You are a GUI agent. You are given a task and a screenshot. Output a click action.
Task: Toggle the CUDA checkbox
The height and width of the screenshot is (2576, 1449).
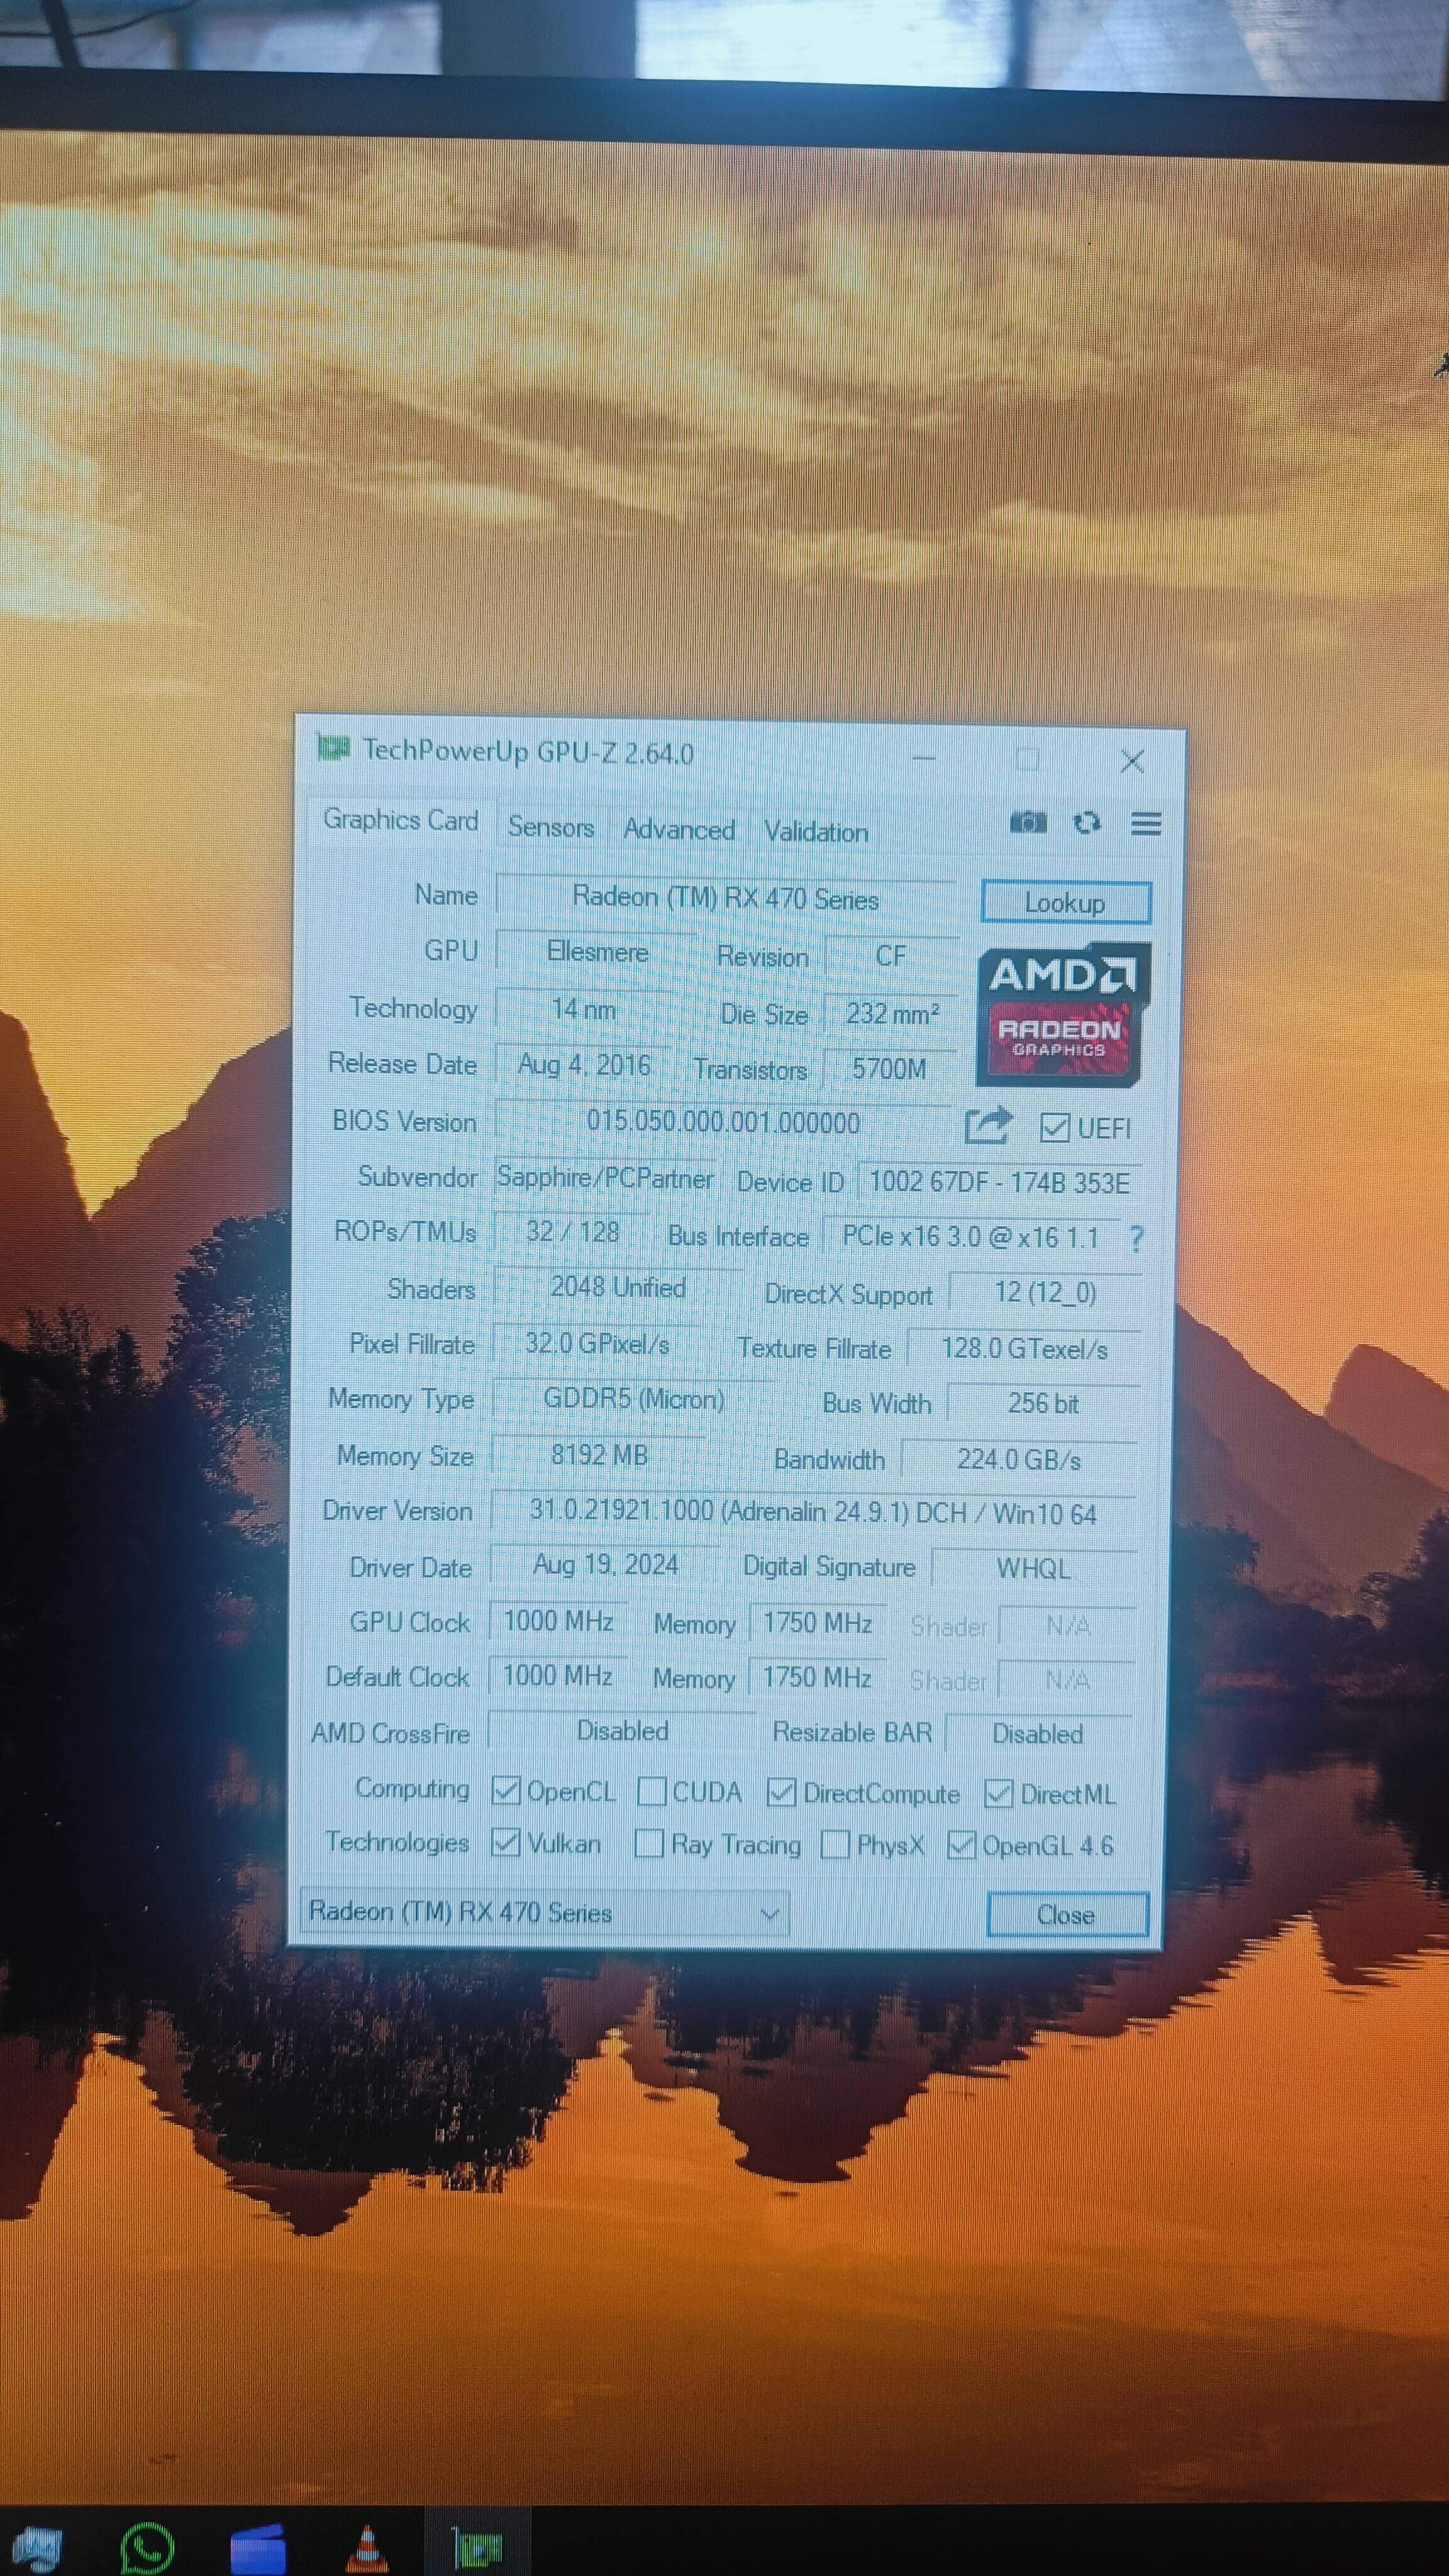651,1791
